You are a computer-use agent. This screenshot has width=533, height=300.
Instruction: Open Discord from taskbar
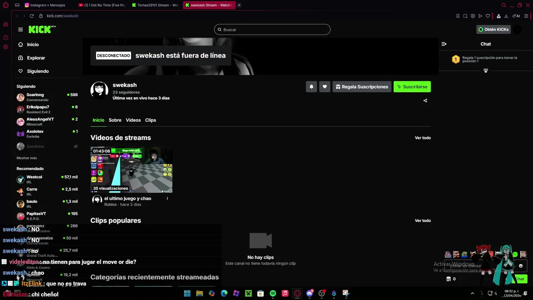(309, 293)
